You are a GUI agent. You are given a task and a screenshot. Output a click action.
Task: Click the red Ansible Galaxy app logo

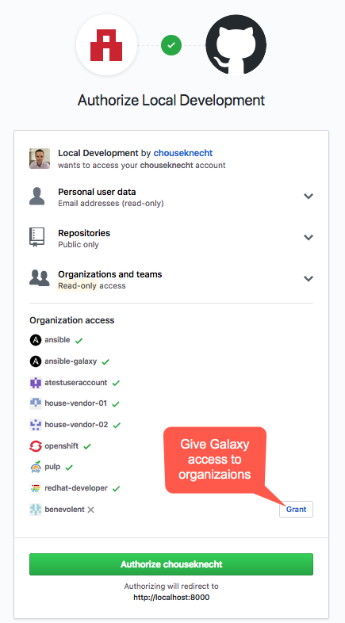pos(106,45)
